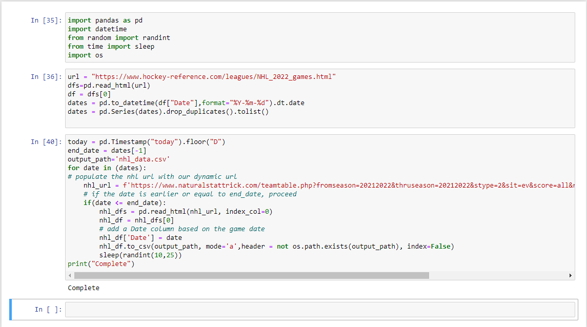Click the 'nhl_df = nhl_dfs[0]' line
The image size is (587, 327).
(x=137, y=220)
